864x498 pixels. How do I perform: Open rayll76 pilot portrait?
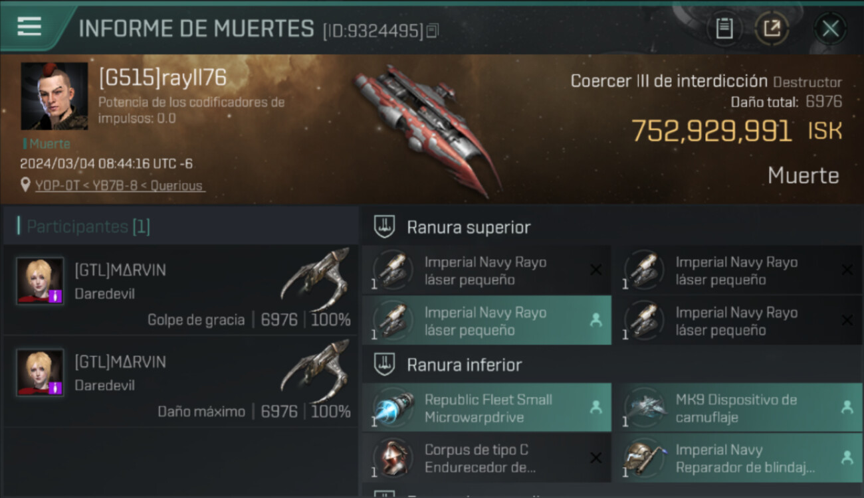[54, 96]
